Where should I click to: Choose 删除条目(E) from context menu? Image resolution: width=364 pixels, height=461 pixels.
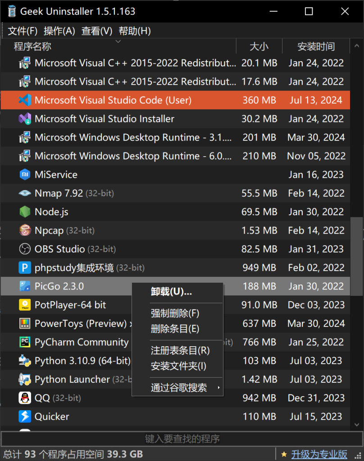(x=177, y=329)
